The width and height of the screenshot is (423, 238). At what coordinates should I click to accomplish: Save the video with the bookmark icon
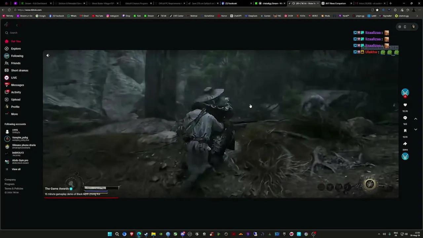click(x=405, y=131)
